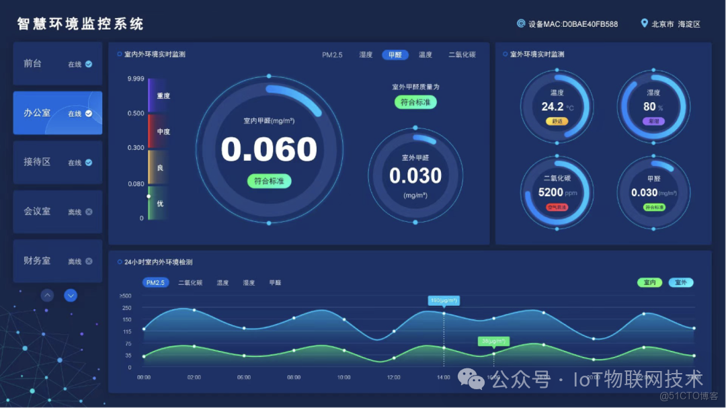Click the 舒适 label on the temperature gauge
Screen dimensions: 726x408
[557, 121]
